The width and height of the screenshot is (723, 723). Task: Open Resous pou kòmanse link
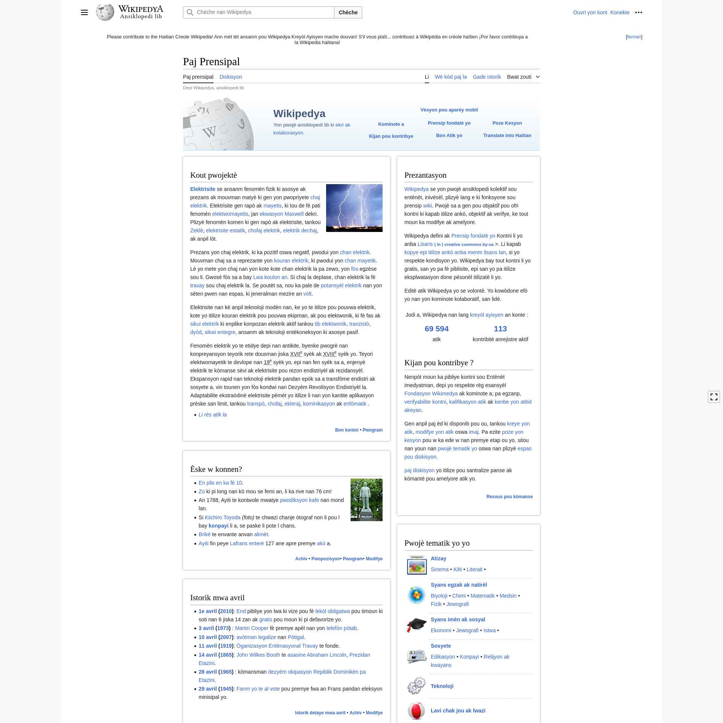click(509, 497)
